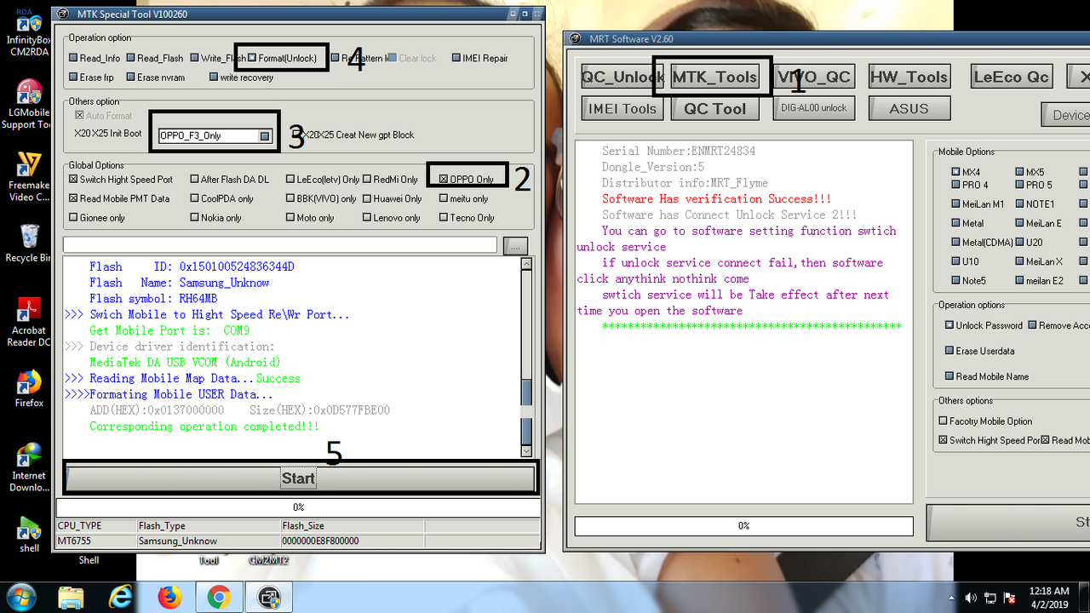Select the PRO 5 mobile option
Viewport: 1090px width, 613px height.
(1019, 185)
